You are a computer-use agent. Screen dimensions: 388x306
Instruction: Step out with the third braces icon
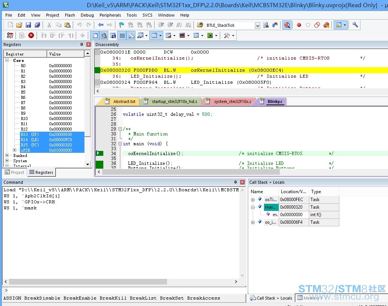click(x=61, y=35)
